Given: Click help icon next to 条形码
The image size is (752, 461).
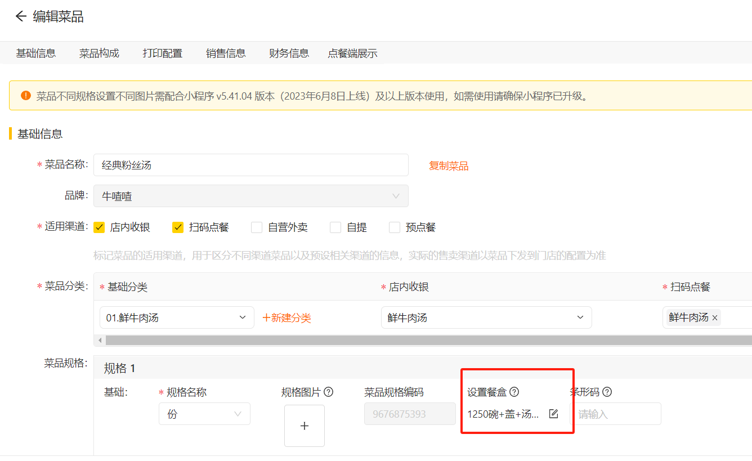Looking at the screenshot, I should [607, 392].
